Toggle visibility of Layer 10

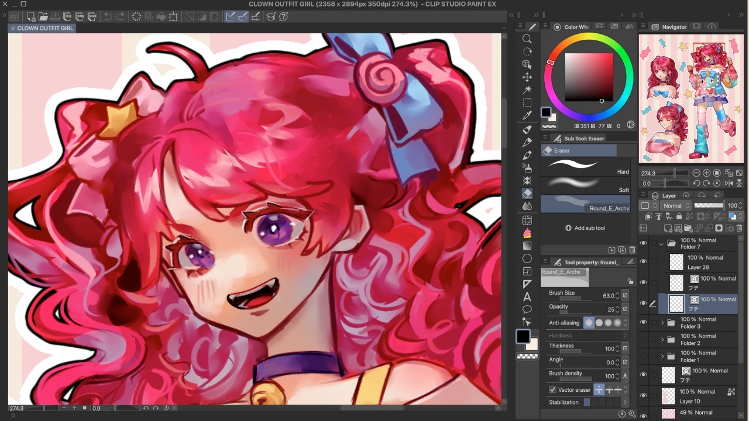point(644,396)
